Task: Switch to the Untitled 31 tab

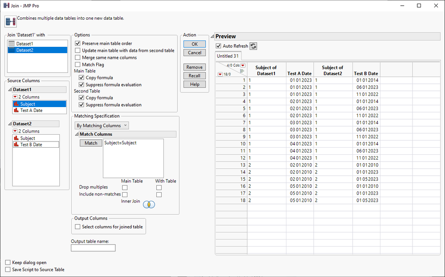Action: tap(228, 56)
